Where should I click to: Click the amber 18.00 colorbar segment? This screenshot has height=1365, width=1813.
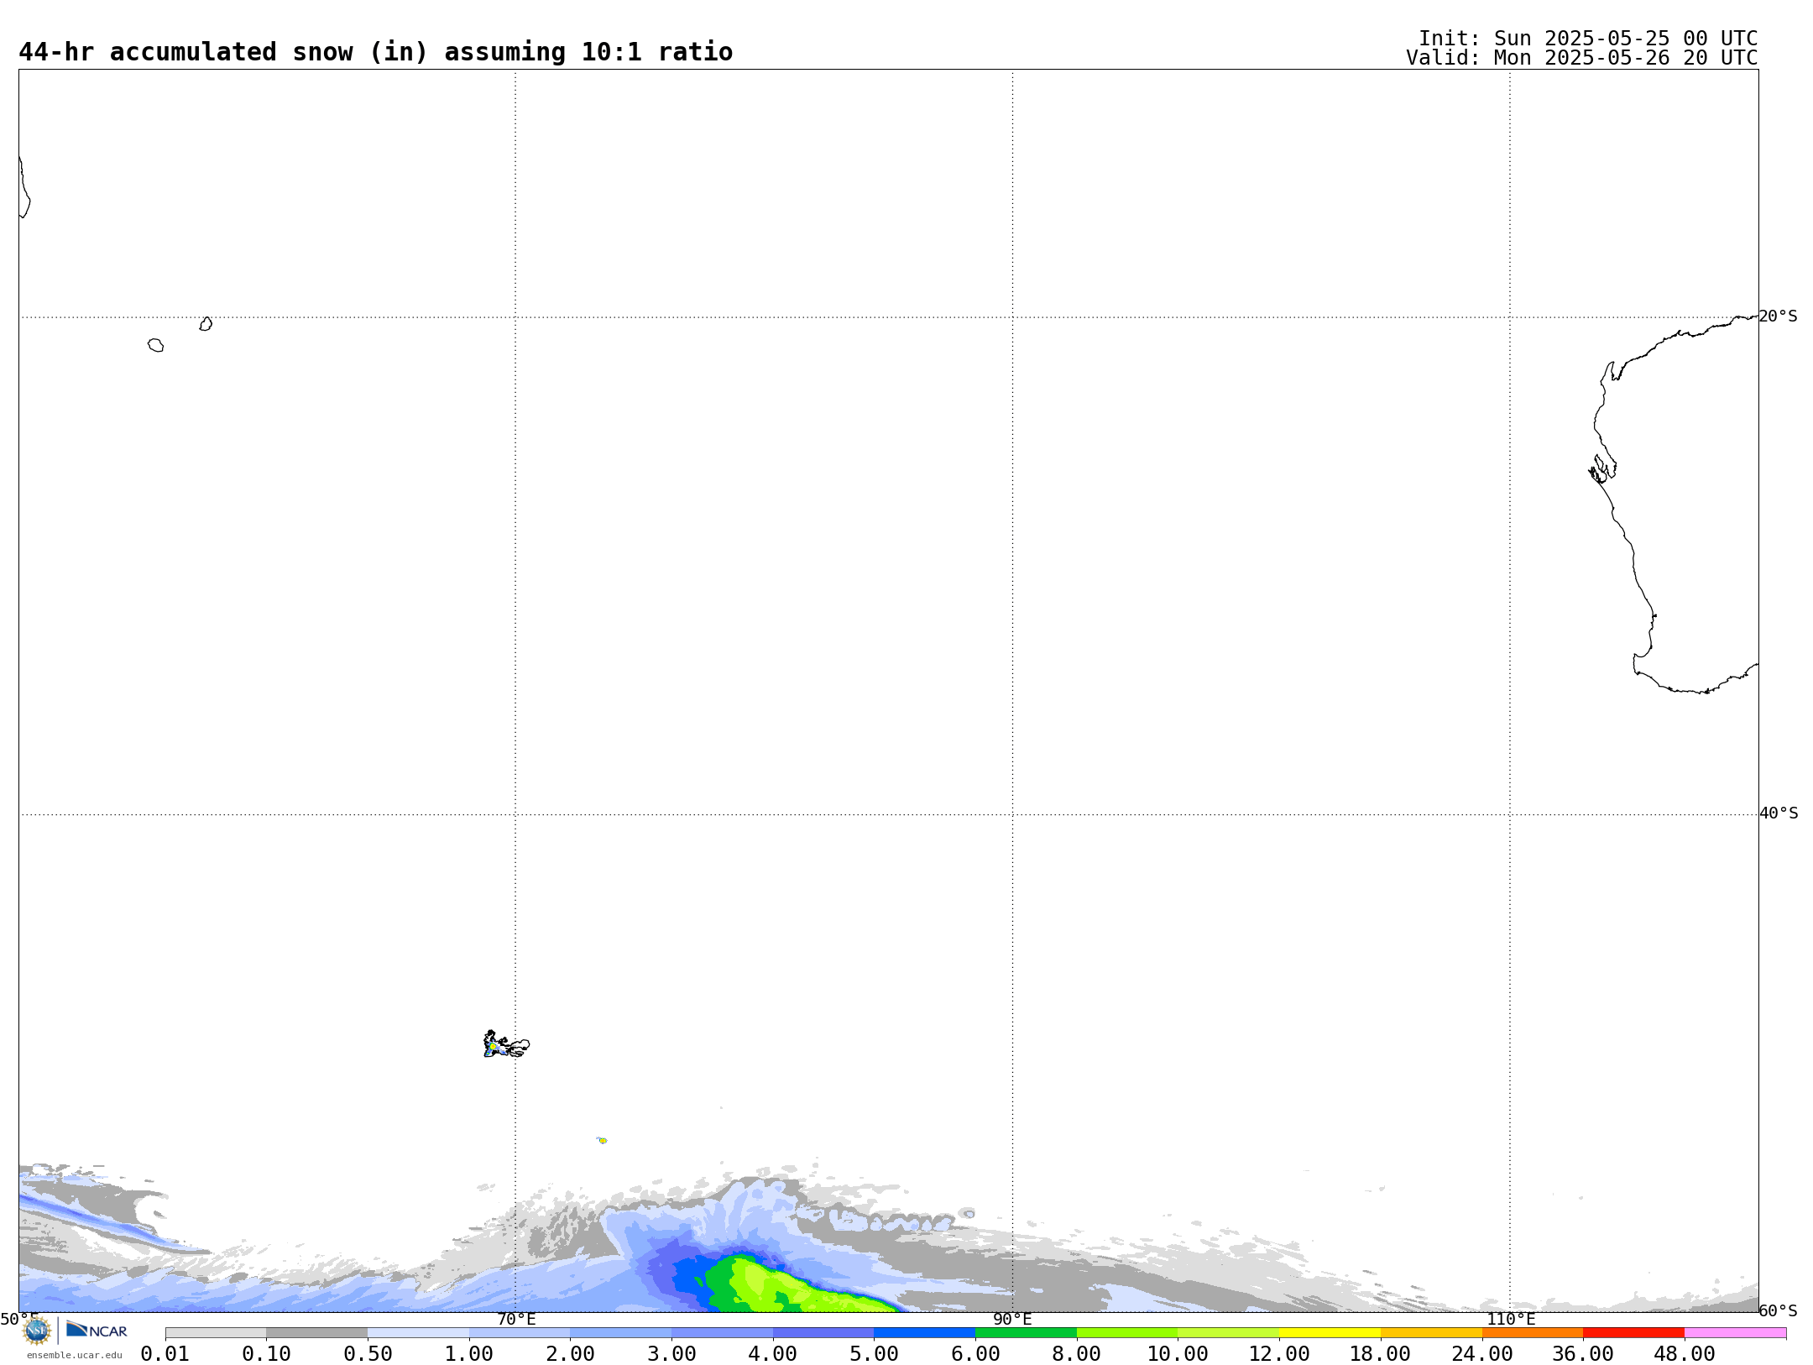pyautogui.click(x=1431, y=1333)
